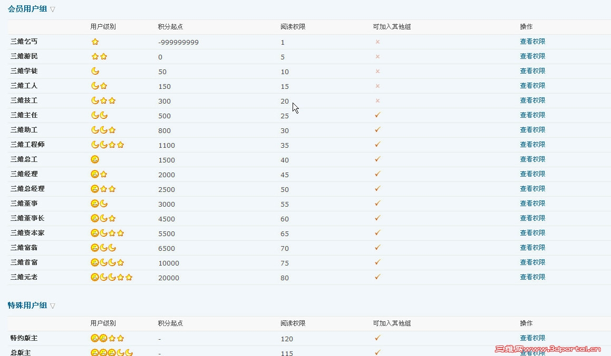
Task: Select the 特约版主 group name
Action: click(24, 339)
